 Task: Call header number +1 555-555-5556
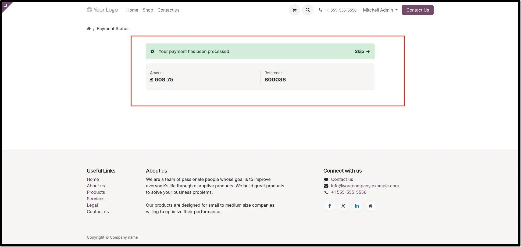point(341,10)
